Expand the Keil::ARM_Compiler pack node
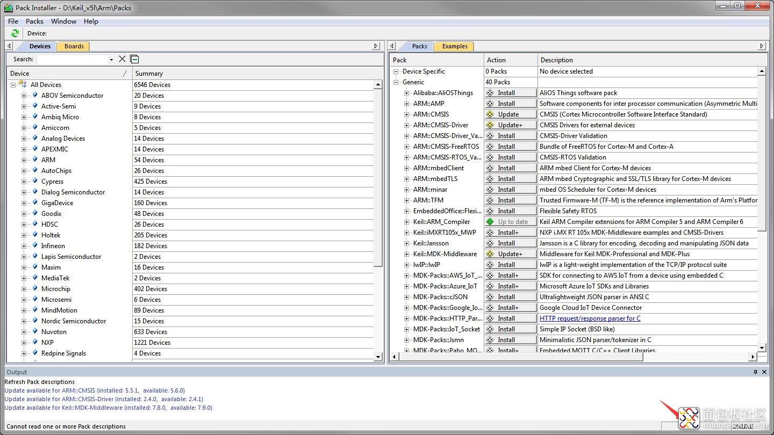This screenshot has height=435, width=774. [x=407, y=222]
